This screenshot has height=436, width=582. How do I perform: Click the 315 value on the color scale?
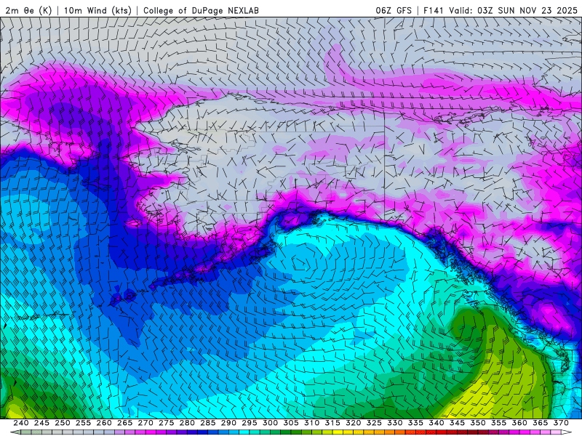(x=332, y=423)
